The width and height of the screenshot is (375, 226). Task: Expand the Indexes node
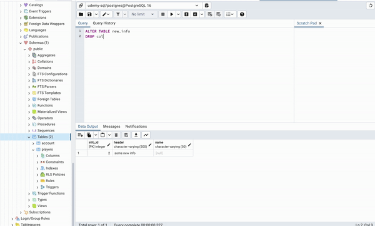tap(37, 168)
